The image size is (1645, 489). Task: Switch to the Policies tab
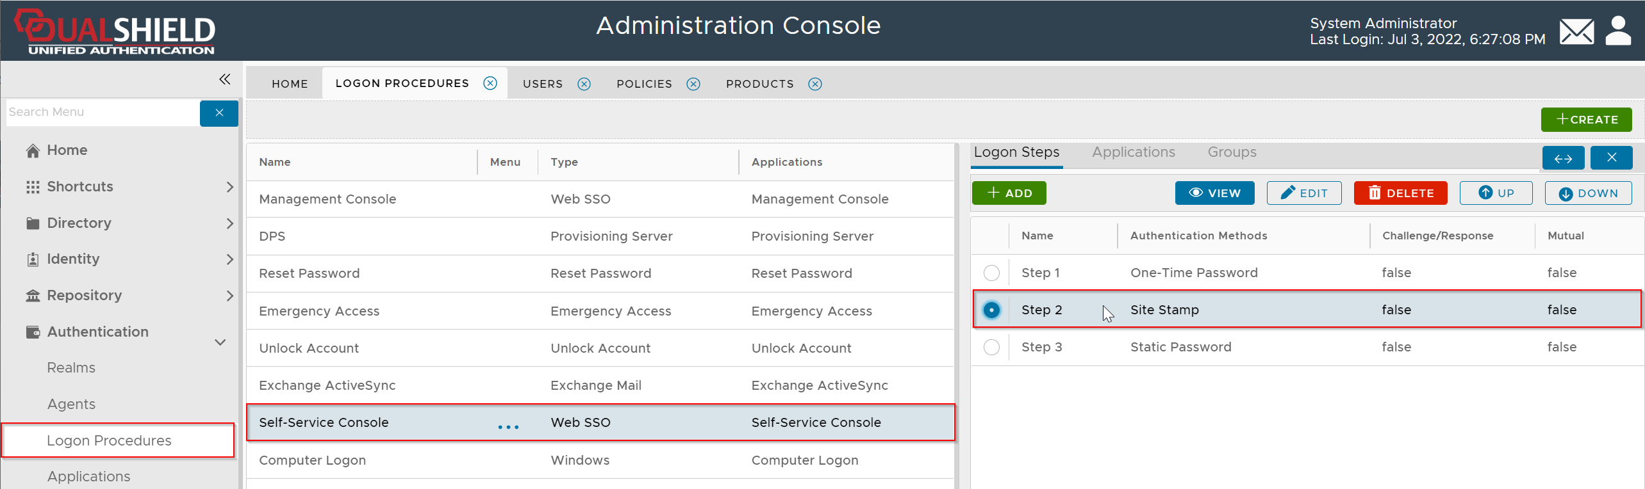pos(644,84)
